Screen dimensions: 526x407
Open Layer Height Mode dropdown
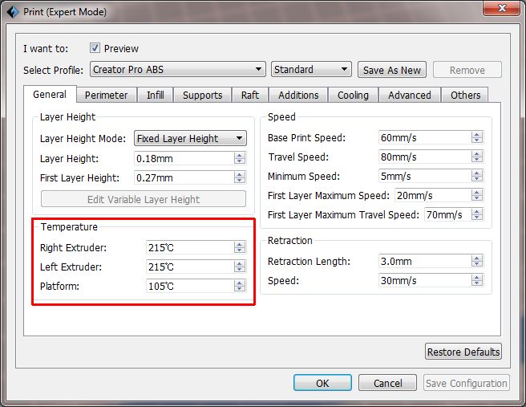(x=190, y=138)
